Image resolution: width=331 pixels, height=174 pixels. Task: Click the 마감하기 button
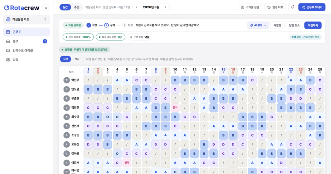313,25
